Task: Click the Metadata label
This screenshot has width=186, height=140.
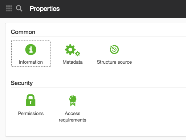Action: pos(73,62)
